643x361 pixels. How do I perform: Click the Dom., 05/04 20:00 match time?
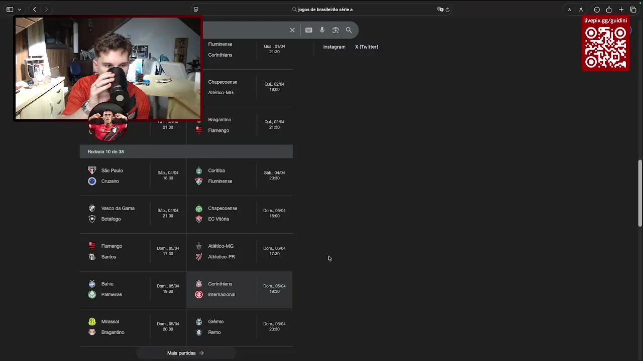click(168, 326)
